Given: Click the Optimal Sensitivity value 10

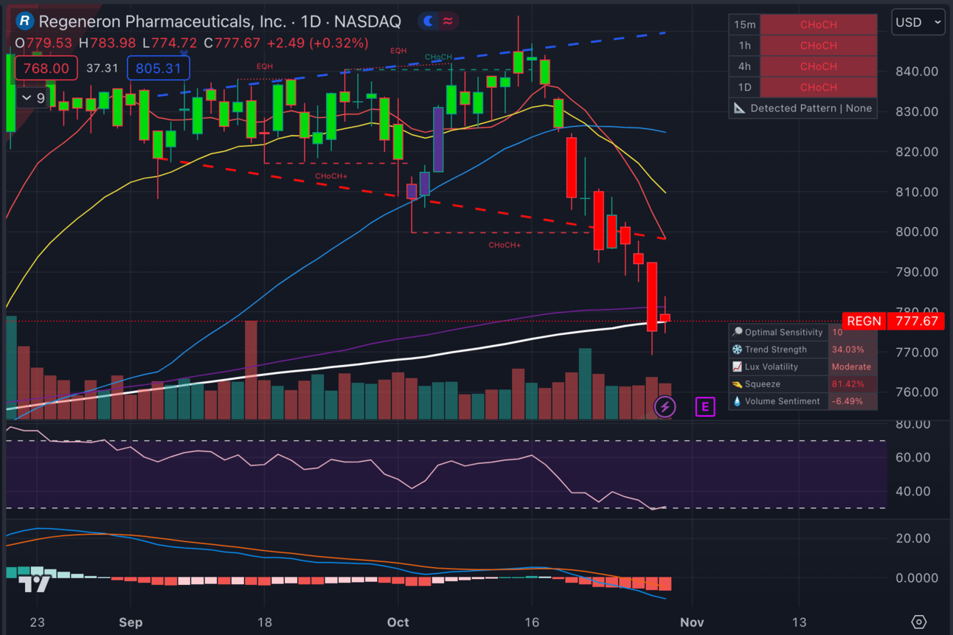Looking at the screenshot, I should click(837, 333).
